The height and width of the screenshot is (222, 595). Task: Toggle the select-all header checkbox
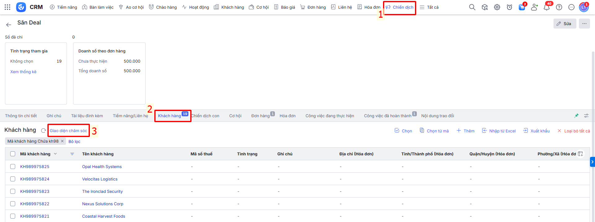(x=13, y=154)
